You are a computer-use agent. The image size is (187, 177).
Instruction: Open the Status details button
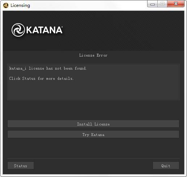(21, 165)
